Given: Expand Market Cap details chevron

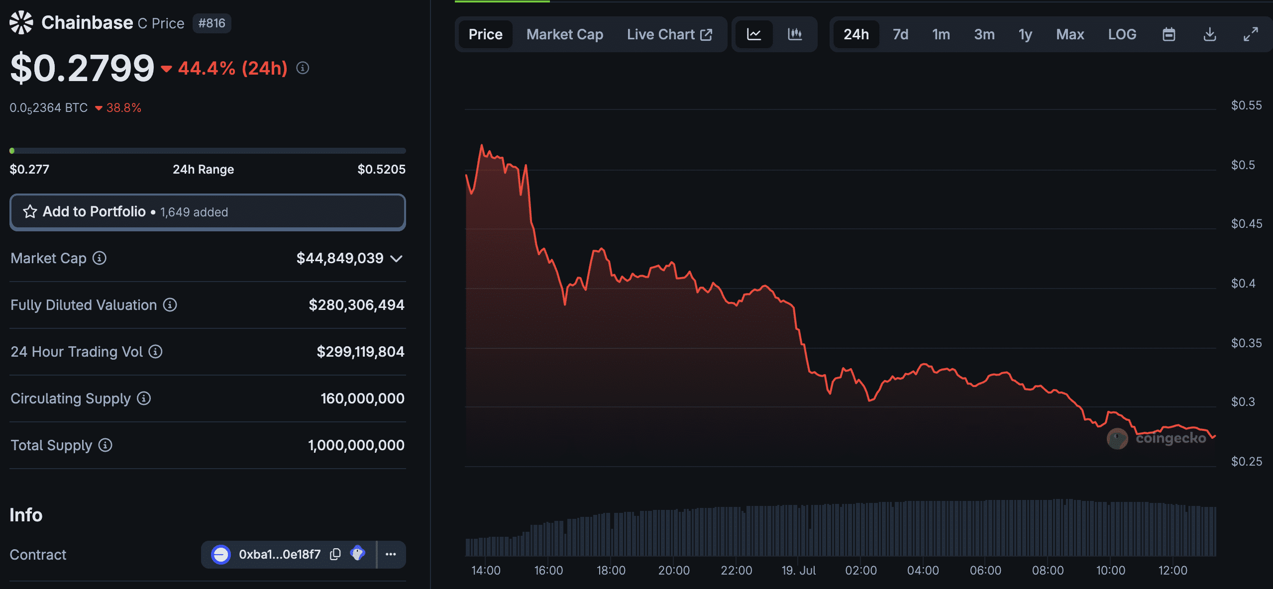Looking at the screenshot, I should pos(396,258).
